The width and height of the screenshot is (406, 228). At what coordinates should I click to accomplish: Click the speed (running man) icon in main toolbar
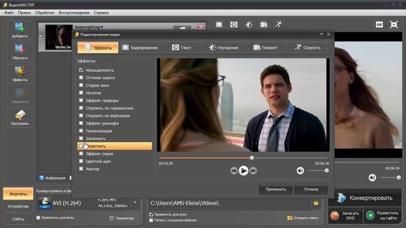[278, 25]
